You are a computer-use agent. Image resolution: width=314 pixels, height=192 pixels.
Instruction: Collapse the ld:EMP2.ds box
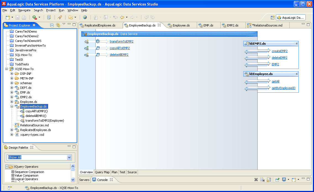tap(297, 44)
